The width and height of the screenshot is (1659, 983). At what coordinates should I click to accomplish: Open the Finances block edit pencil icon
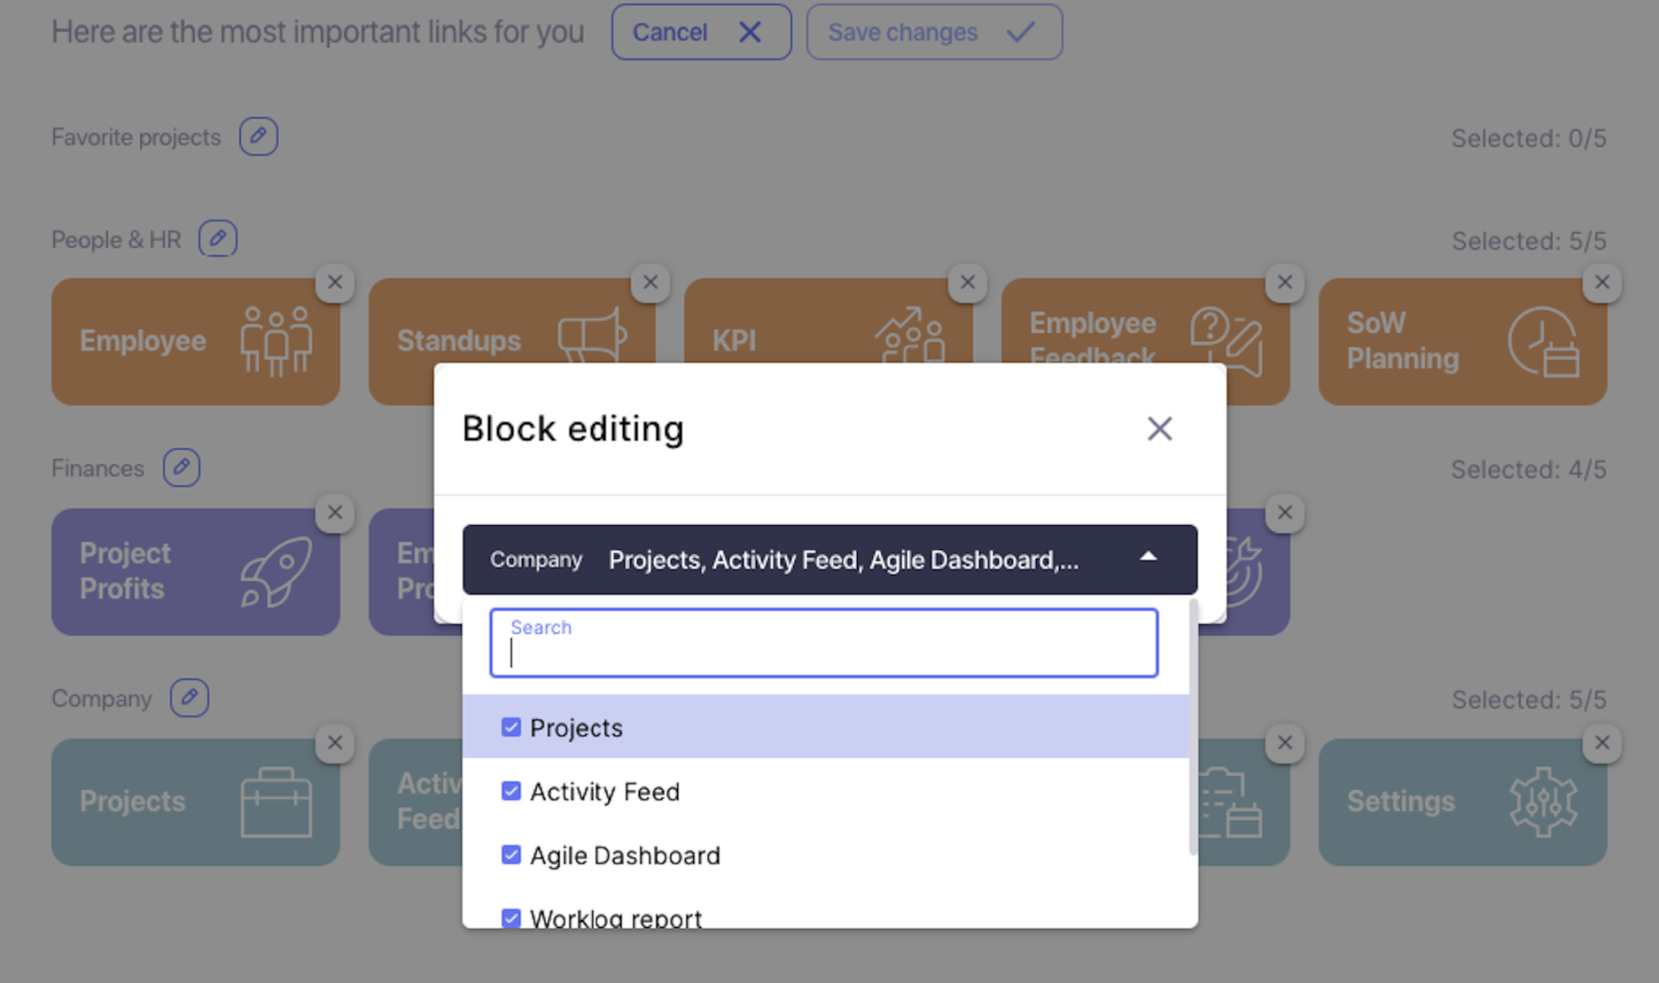(x=182, y=467)
